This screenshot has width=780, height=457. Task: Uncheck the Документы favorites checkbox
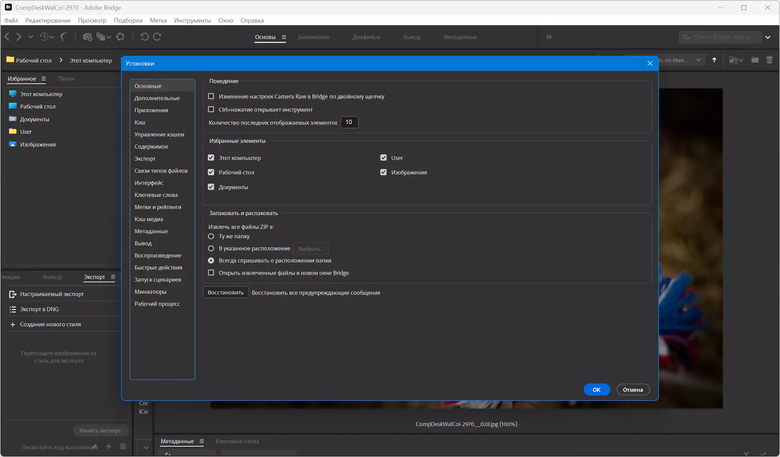(x=211, y=187)
